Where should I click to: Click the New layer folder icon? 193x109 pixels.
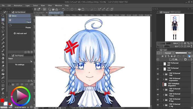(176, 59)
